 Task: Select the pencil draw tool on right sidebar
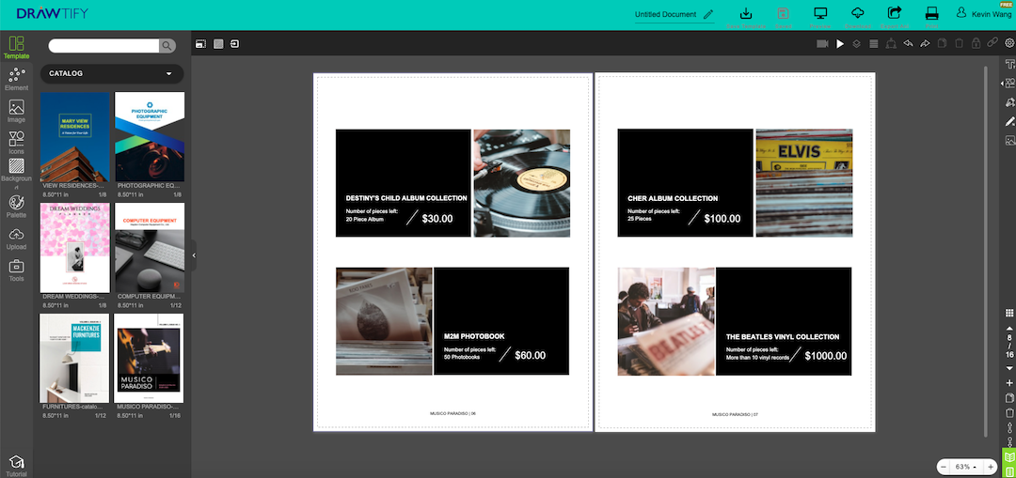point(1009,121)
